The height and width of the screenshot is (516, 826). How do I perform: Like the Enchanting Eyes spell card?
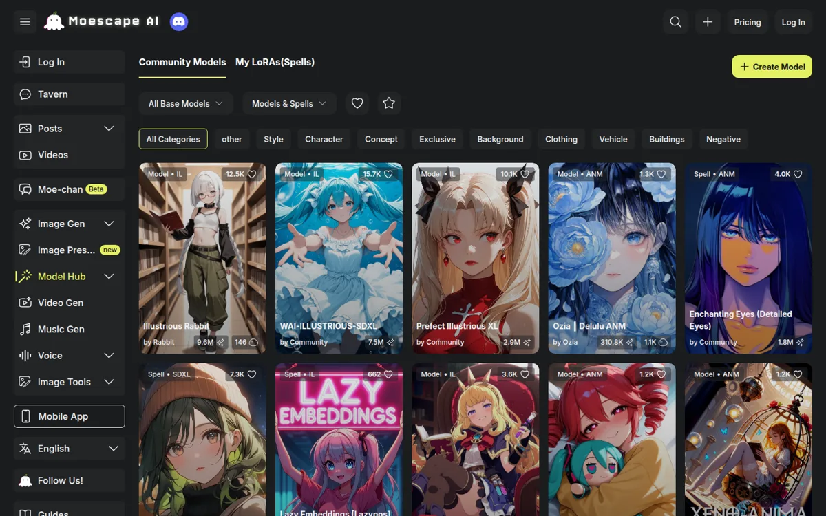point(798,174)
